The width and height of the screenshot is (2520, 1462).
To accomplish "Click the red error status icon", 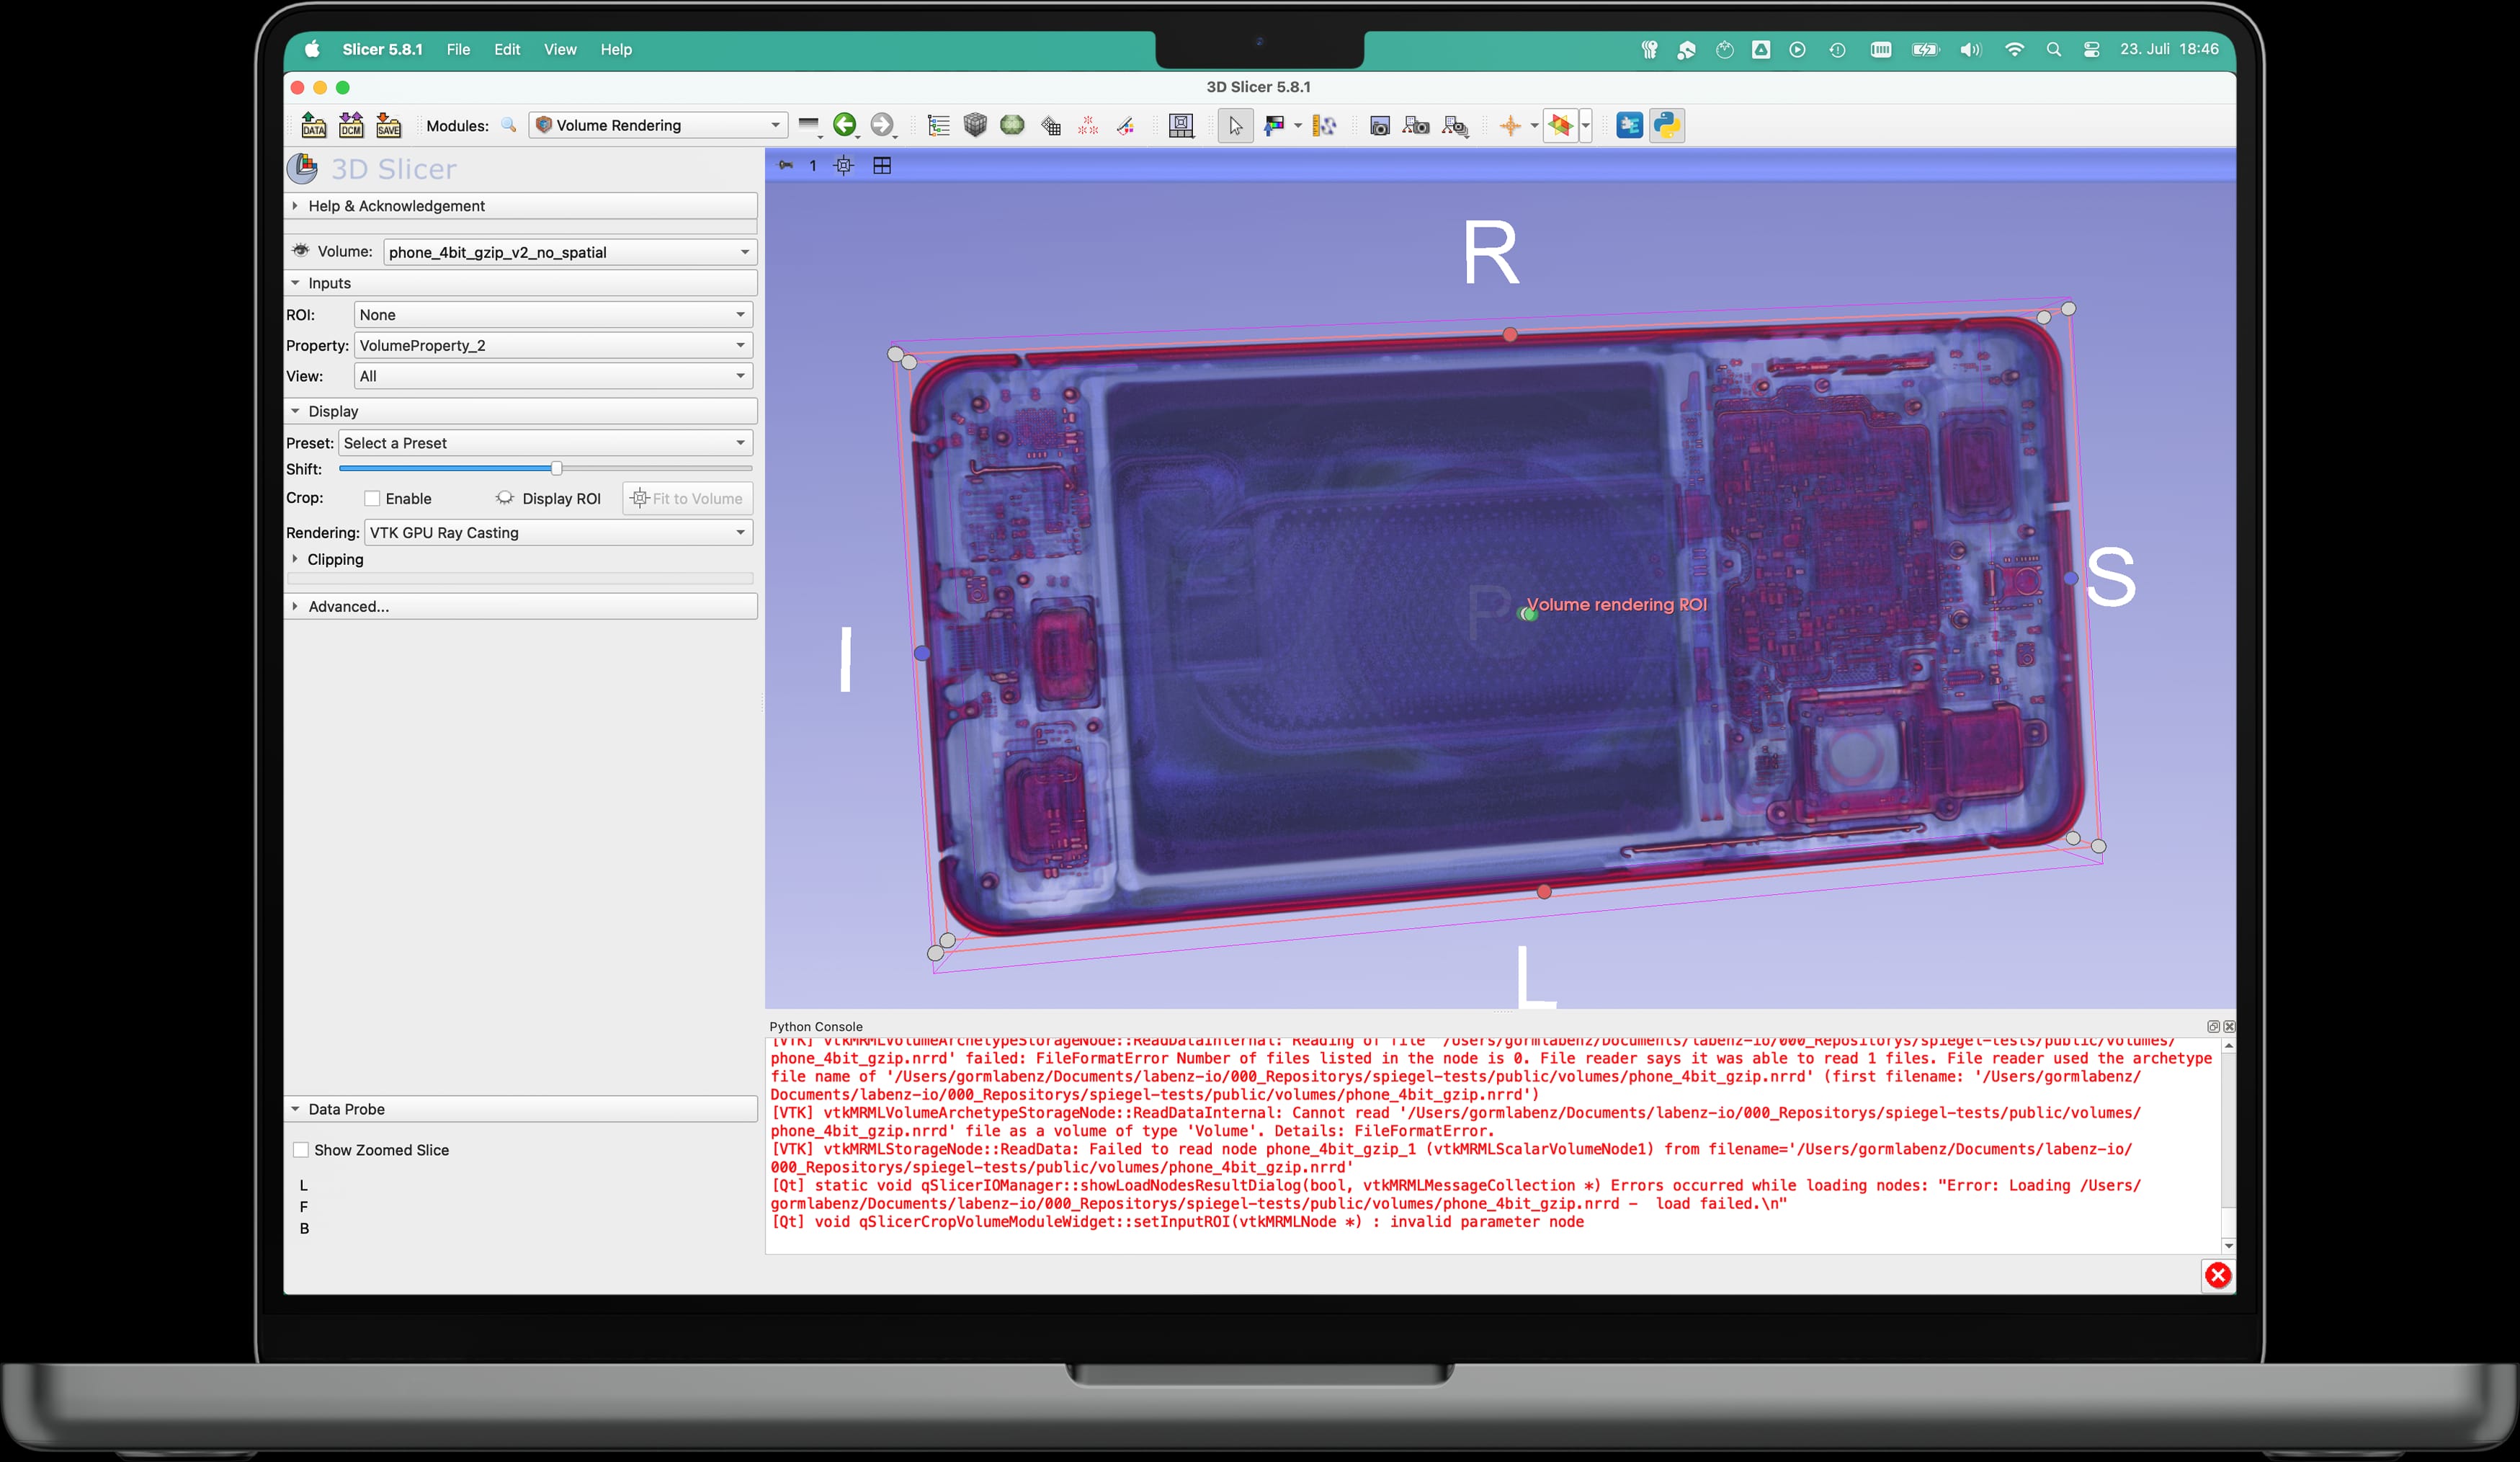I will point(2218,1275).
